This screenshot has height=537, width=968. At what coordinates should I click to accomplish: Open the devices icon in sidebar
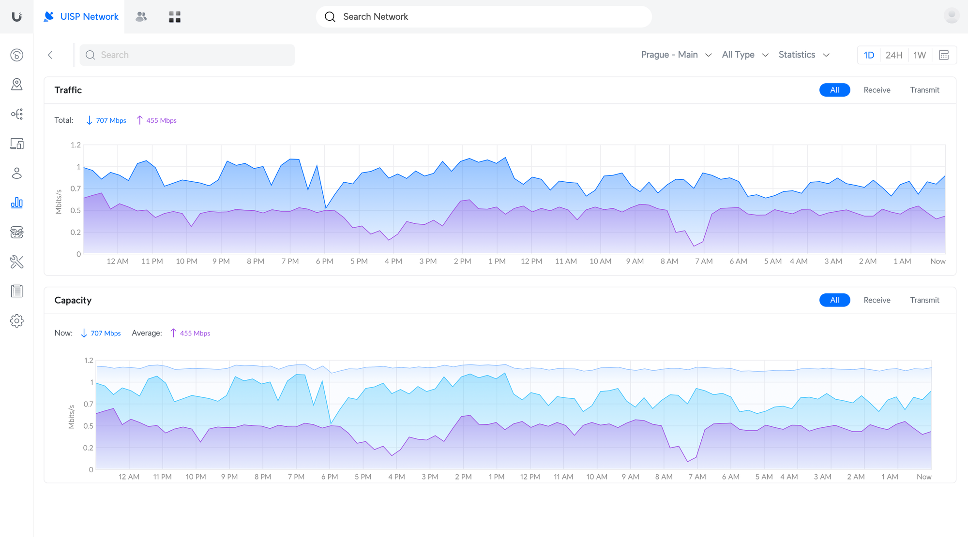[17, 144]
